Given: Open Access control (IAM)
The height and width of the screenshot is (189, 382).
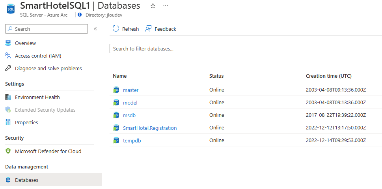Looking at the screenshot, I should 38,56.
